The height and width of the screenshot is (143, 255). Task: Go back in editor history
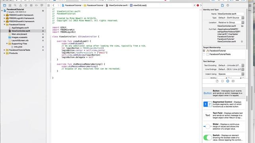click(53, 5)
